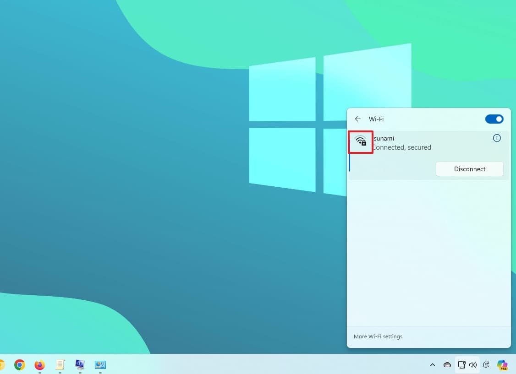The height and width of the screenshot is (374, 516).
Task: Open OneDrive cloud icon in tray
Action: [447, 365]
